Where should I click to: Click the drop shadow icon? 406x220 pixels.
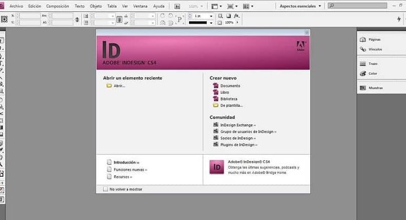228,16
